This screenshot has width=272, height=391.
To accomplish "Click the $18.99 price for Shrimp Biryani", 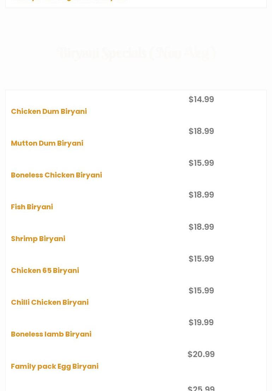I will point(201,227).
